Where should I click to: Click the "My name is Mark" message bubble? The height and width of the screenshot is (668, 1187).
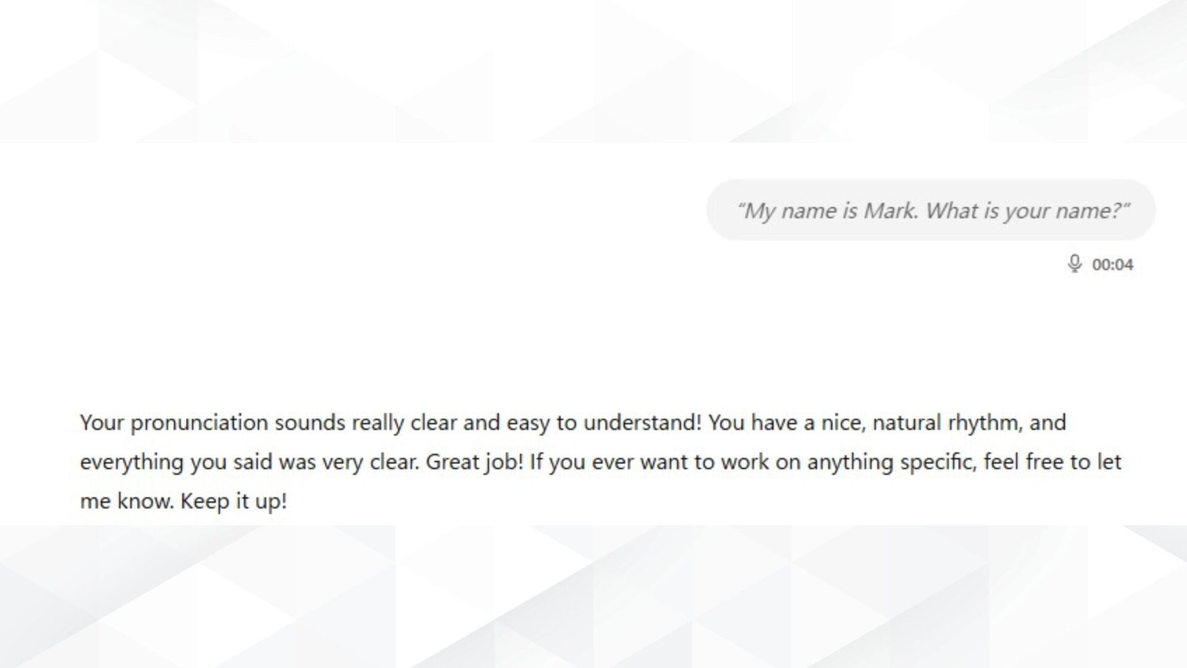tap(930, 210)
